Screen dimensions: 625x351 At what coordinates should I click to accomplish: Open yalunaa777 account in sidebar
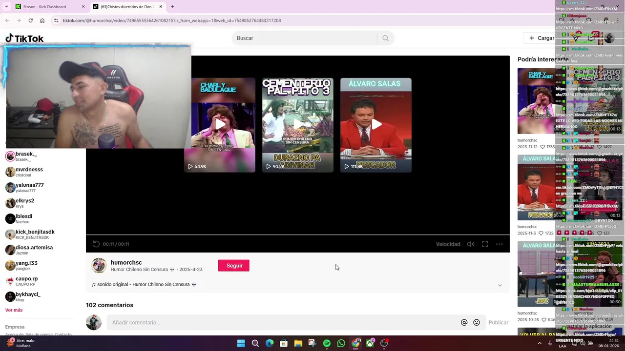[x=39, y=187]
